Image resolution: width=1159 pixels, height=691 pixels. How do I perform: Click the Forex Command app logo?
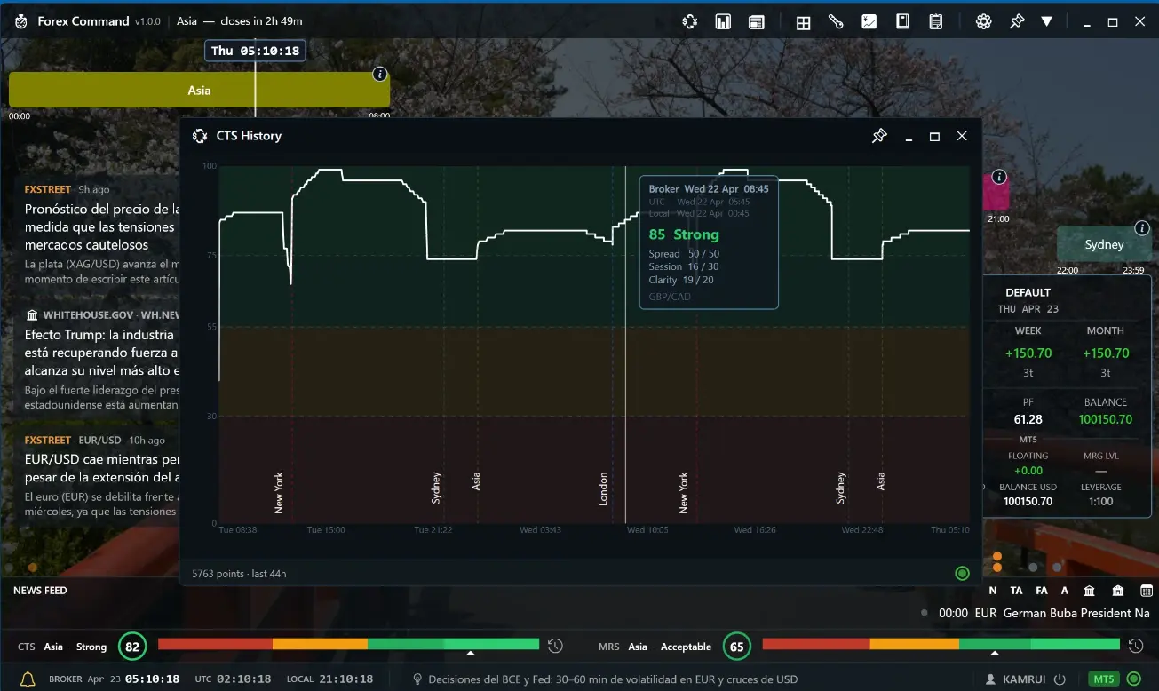pos(20,21)
